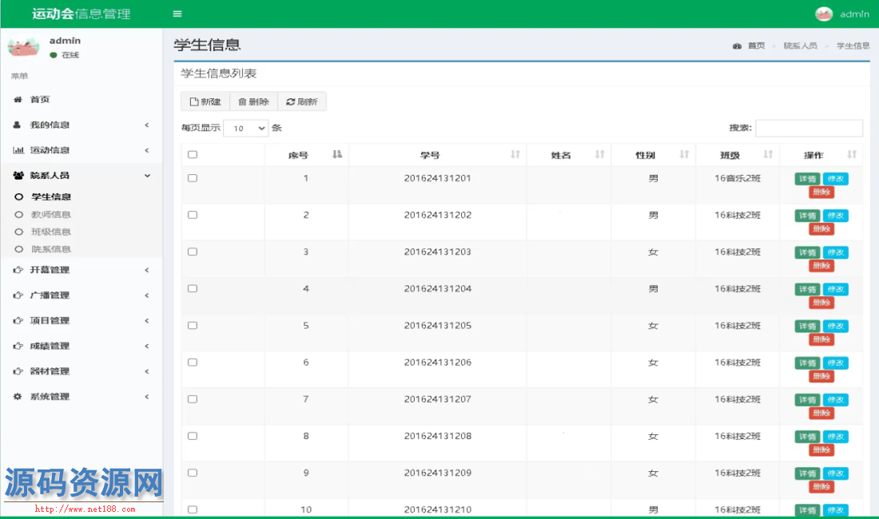Click hand icon beside 开幕管理

click(x=18, y=270)
